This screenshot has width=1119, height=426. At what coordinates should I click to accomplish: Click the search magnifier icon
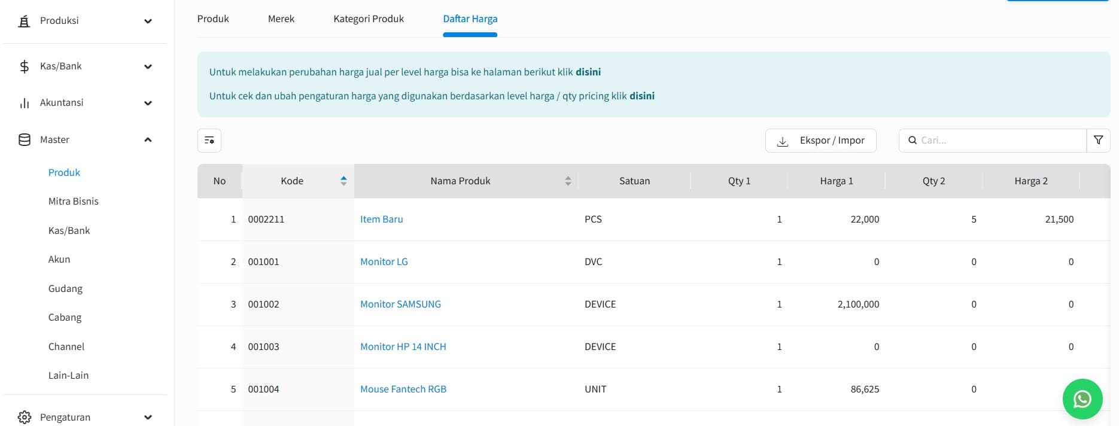click(912, 141)
